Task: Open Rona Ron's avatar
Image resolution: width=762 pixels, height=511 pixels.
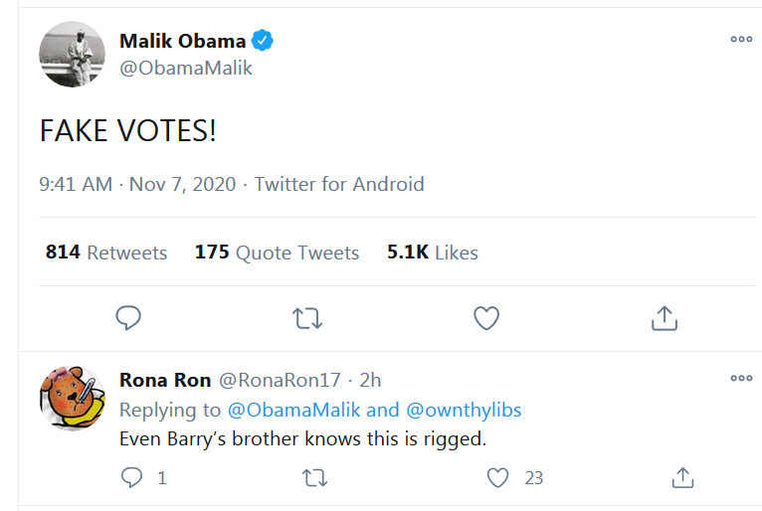Action: 72,399
